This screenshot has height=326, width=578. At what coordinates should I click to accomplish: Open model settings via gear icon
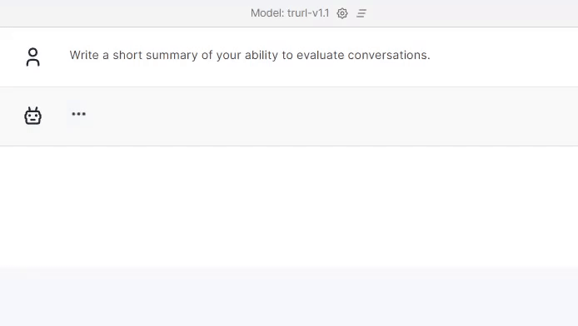click(x=342, y=13)
